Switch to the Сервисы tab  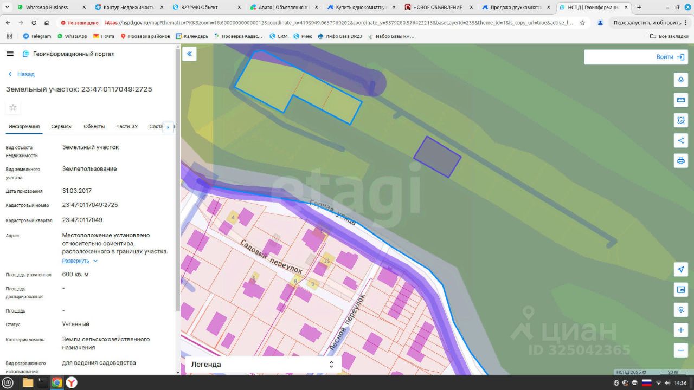62,127
